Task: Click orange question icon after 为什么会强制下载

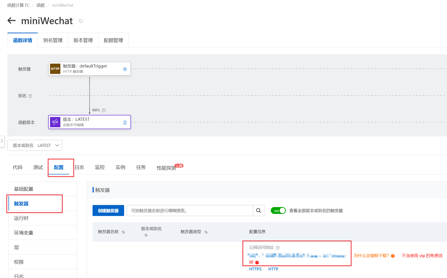Action: coord(393,256)
